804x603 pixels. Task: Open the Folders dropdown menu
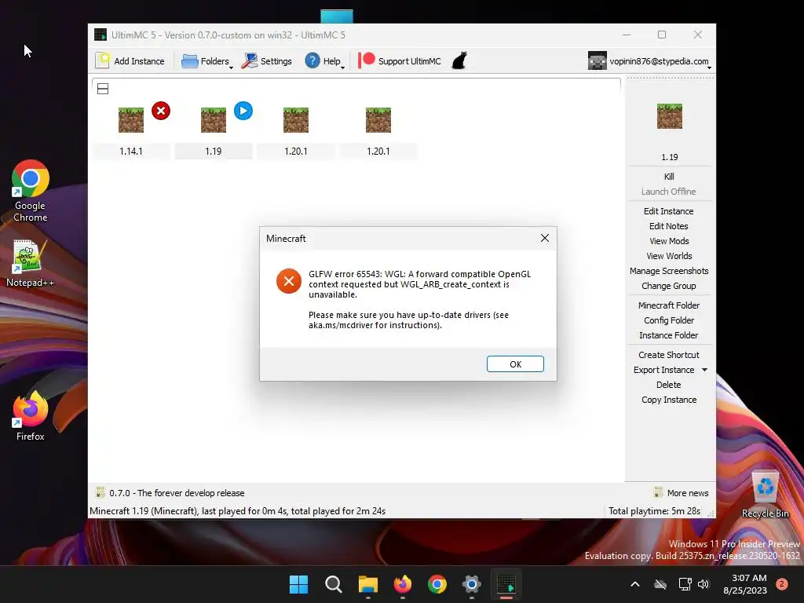point(206,61)
